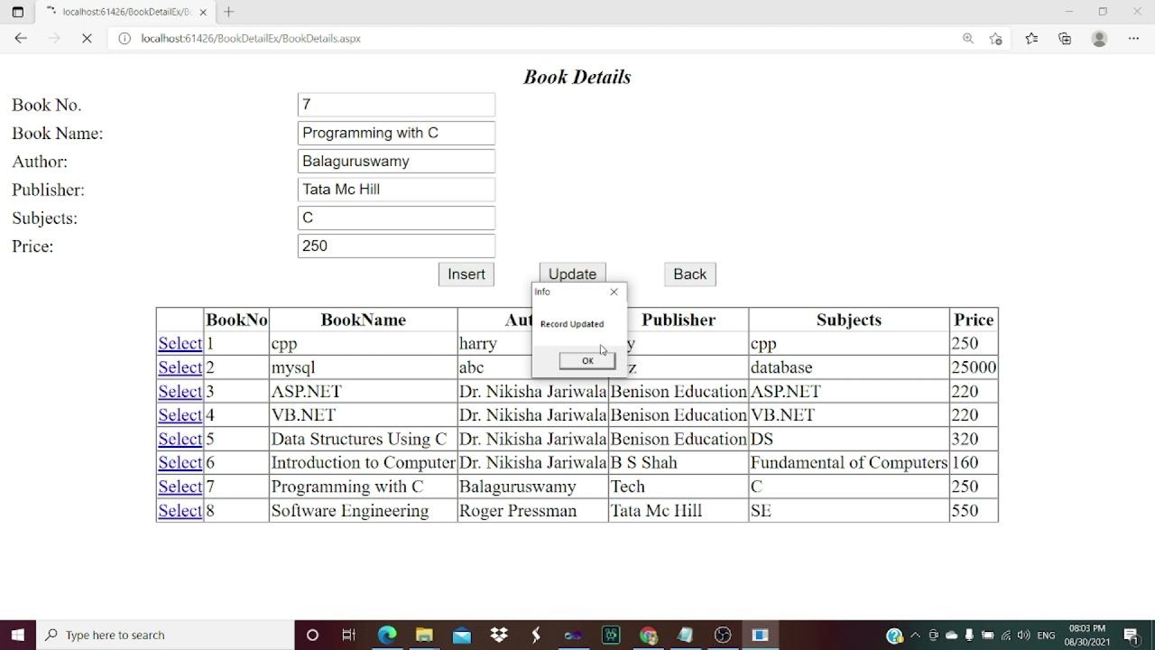Select the localhost BookDetailEx tab
1155x650 pixels.
tap(125, 12)
